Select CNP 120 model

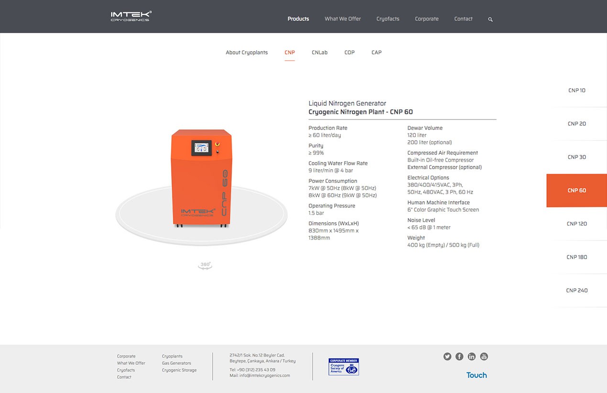click(576, 224)
